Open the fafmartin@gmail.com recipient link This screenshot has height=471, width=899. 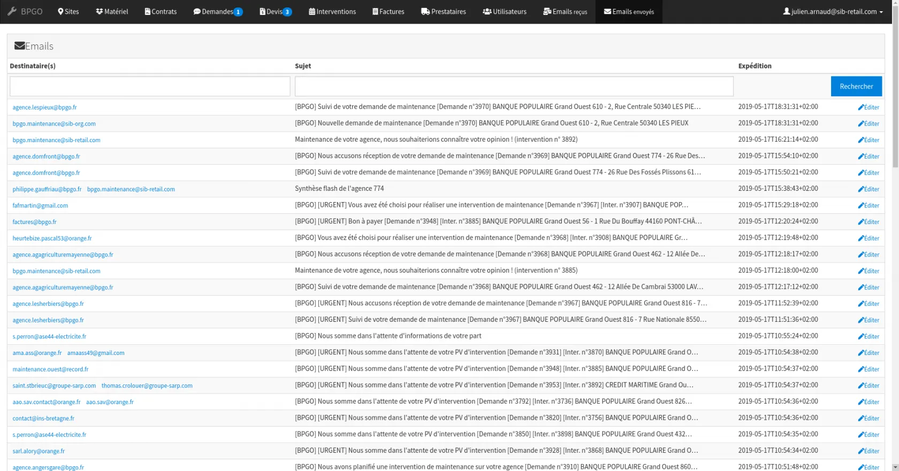[x=40, y=206]
